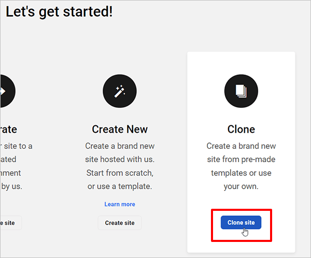This screenshot has width=311, height=258.
Task: Click the "Create a brand new" Clone line
Action: tap(241, 146)
